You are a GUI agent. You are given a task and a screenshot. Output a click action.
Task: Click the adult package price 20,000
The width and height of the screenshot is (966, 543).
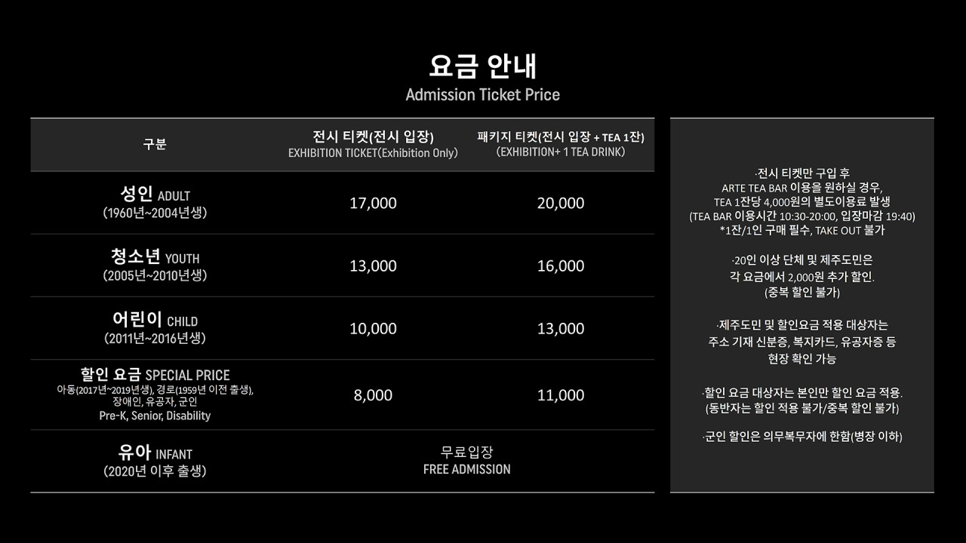561,204
